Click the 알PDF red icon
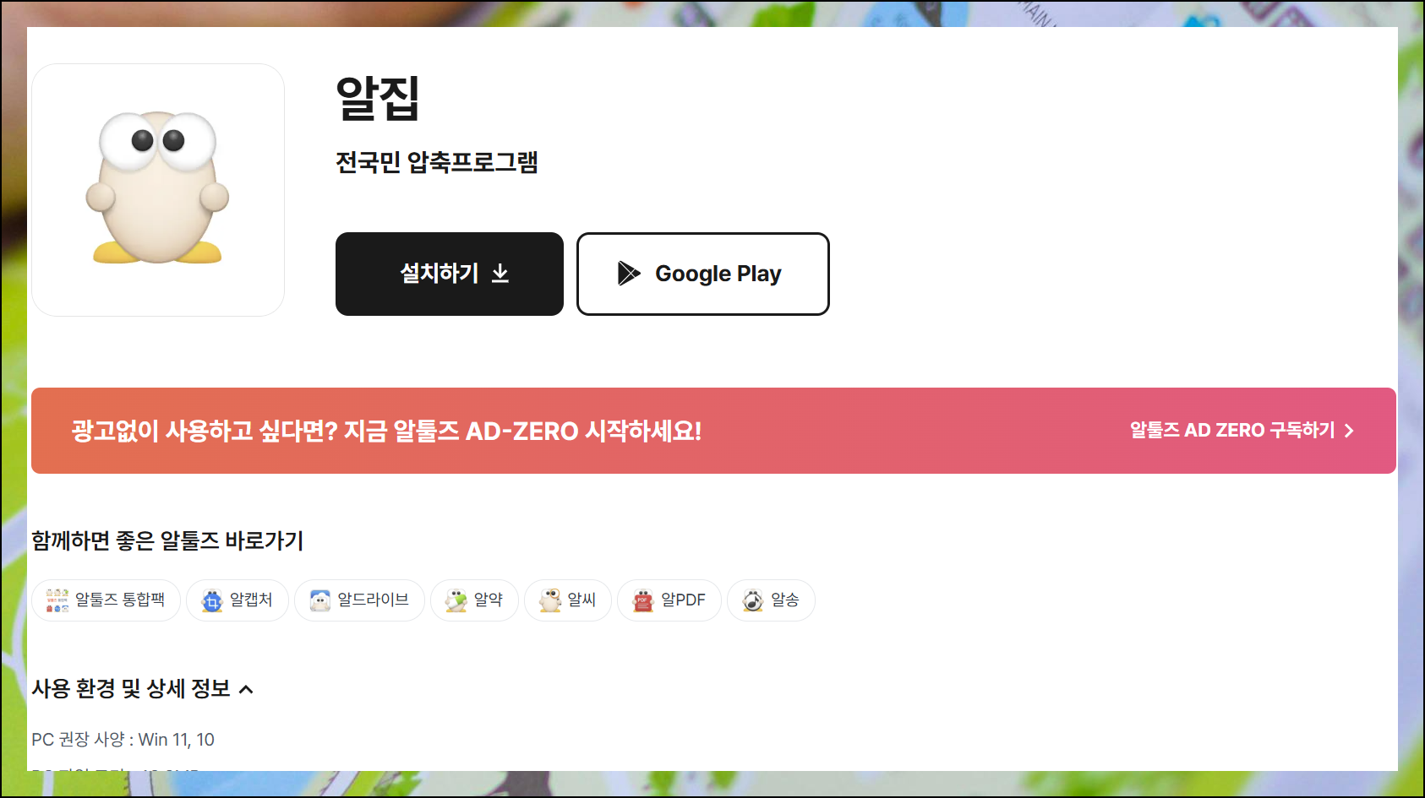Viewport: 1425px width, 798px height. (643, 600)
